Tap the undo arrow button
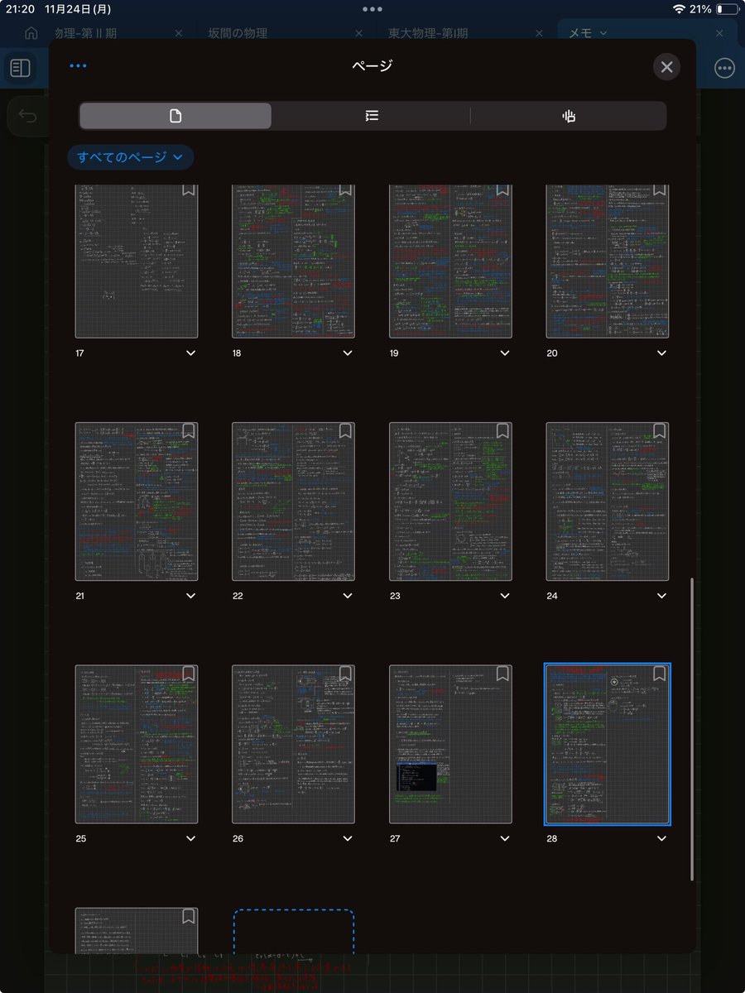Screen dimensions: 745x993 pos(27,117)
